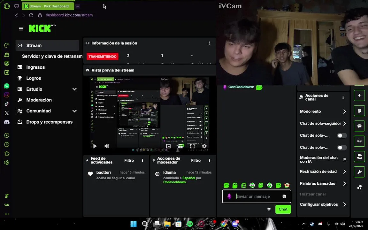Open WhatsApp in the Opera sidebar
This screenshot has width=368, height=230.
pyautogui.click(x=7, y=86)
